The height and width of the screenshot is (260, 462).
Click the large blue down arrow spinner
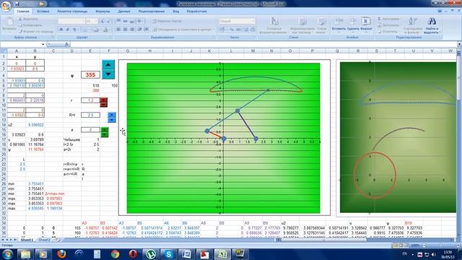108,74
